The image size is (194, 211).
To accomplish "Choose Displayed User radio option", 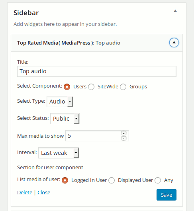I will (x=112, y=180).
